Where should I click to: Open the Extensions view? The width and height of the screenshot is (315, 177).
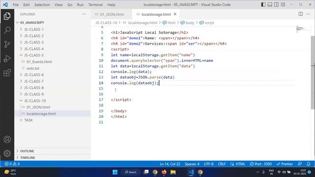7,73
